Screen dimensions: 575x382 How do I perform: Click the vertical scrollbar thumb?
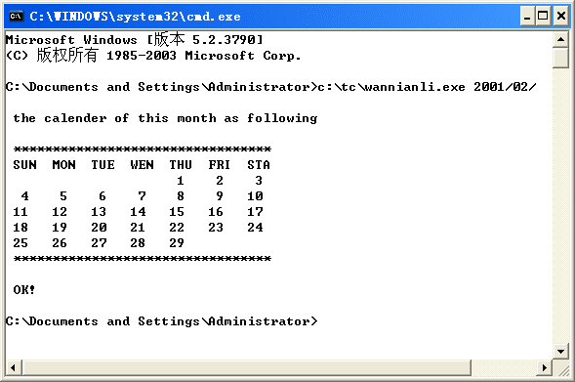click(560, 58)
